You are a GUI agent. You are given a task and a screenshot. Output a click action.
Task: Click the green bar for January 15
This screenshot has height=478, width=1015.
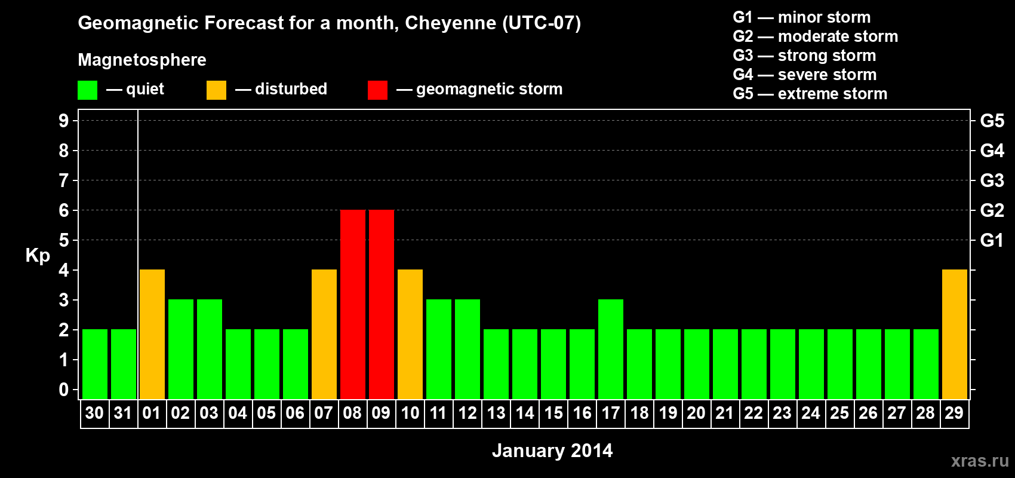click(553, 364)
